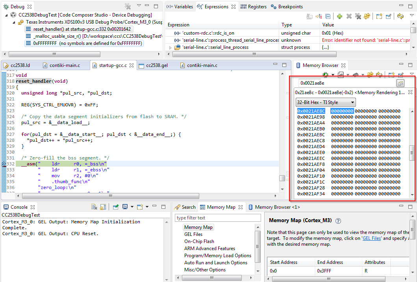Open cc2538.ld editor tab
This screenshot has height=282, width=417.
tap(17, 65)
